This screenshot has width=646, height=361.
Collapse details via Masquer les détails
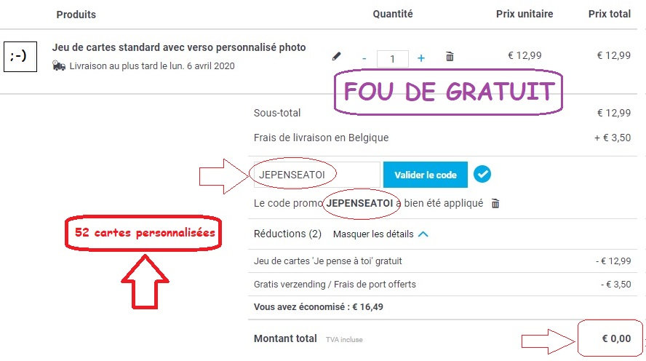click(x=373, y=234)
